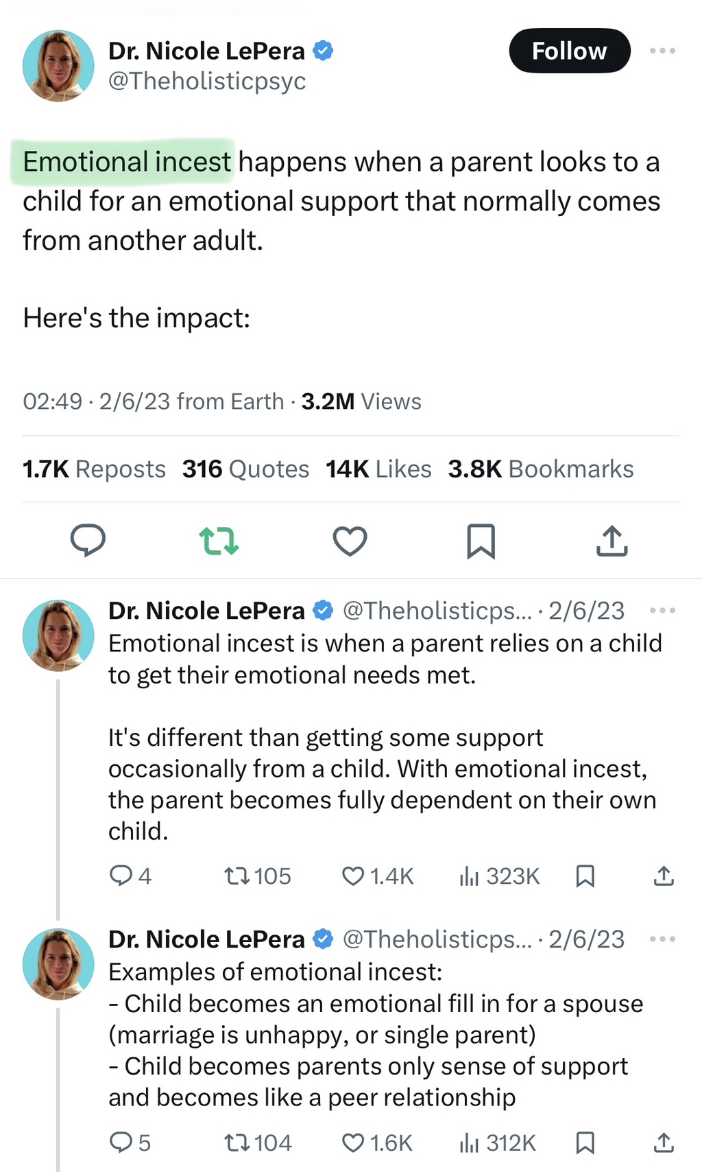The width and height of the screenshot is (702, 1172).
Task: Open the @Theholisticpsyc handle under the author name
Action: point(207,81)
